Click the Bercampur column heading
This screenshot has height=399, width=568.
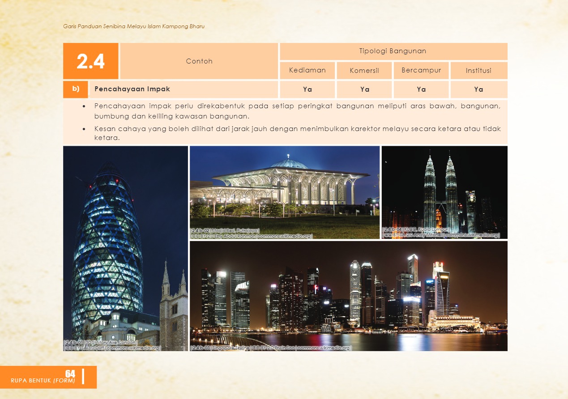point(421,71)
